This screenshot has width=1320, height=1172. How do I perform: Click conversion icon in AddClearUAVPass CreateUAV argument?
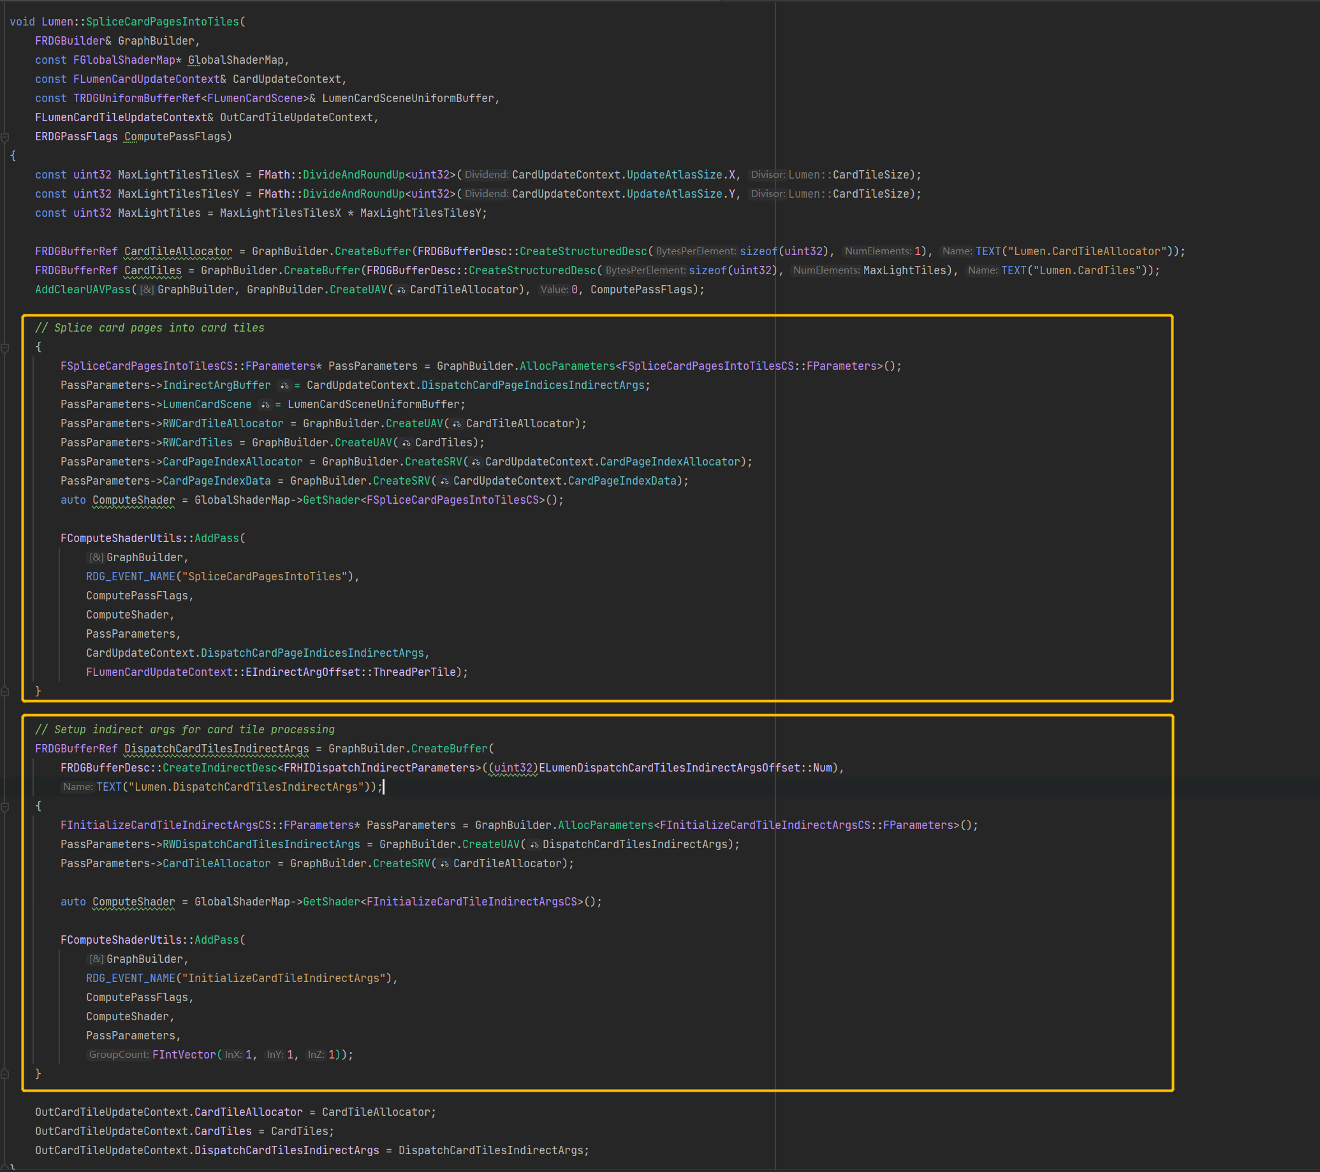(x=401, y=290)
